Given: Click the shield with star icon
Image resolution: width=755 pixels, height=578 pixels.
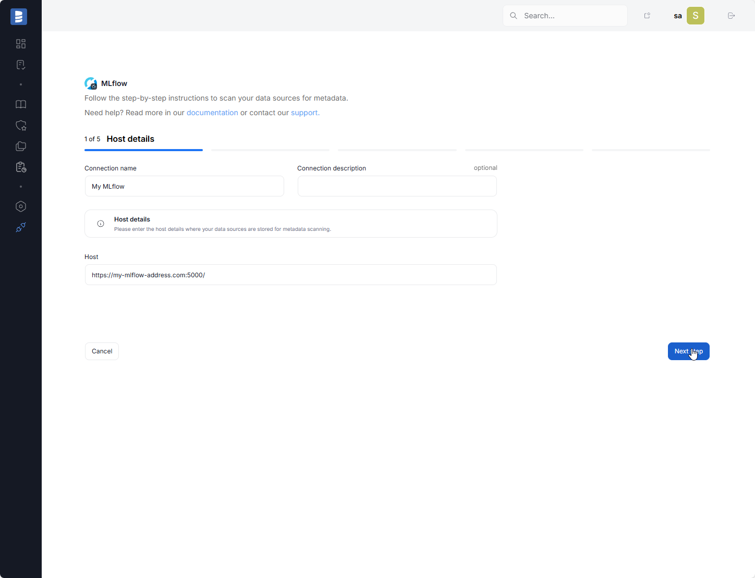Looking at the screenshot, I should coord(21,126).
